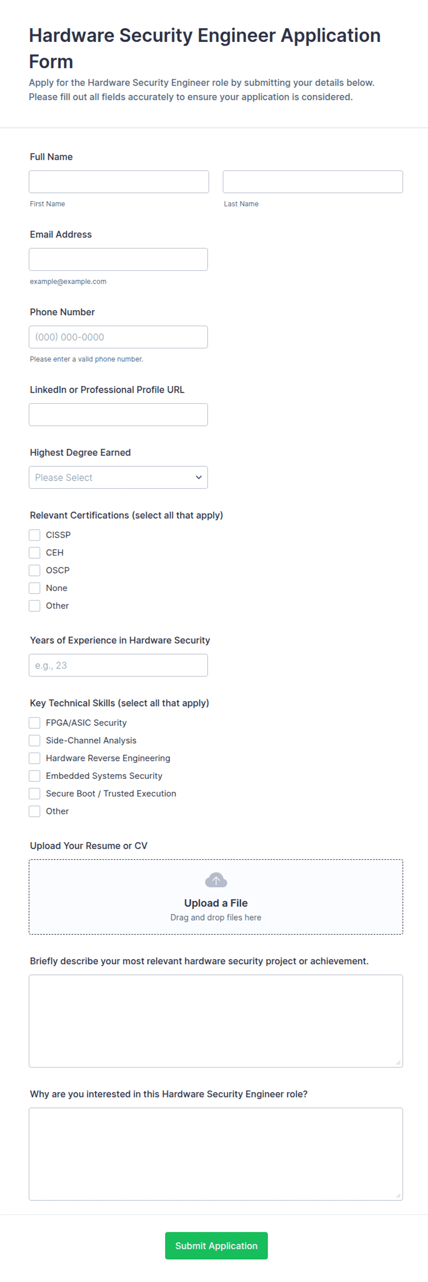
Task: Click the cloud upload icon
Action: (216, 881)
